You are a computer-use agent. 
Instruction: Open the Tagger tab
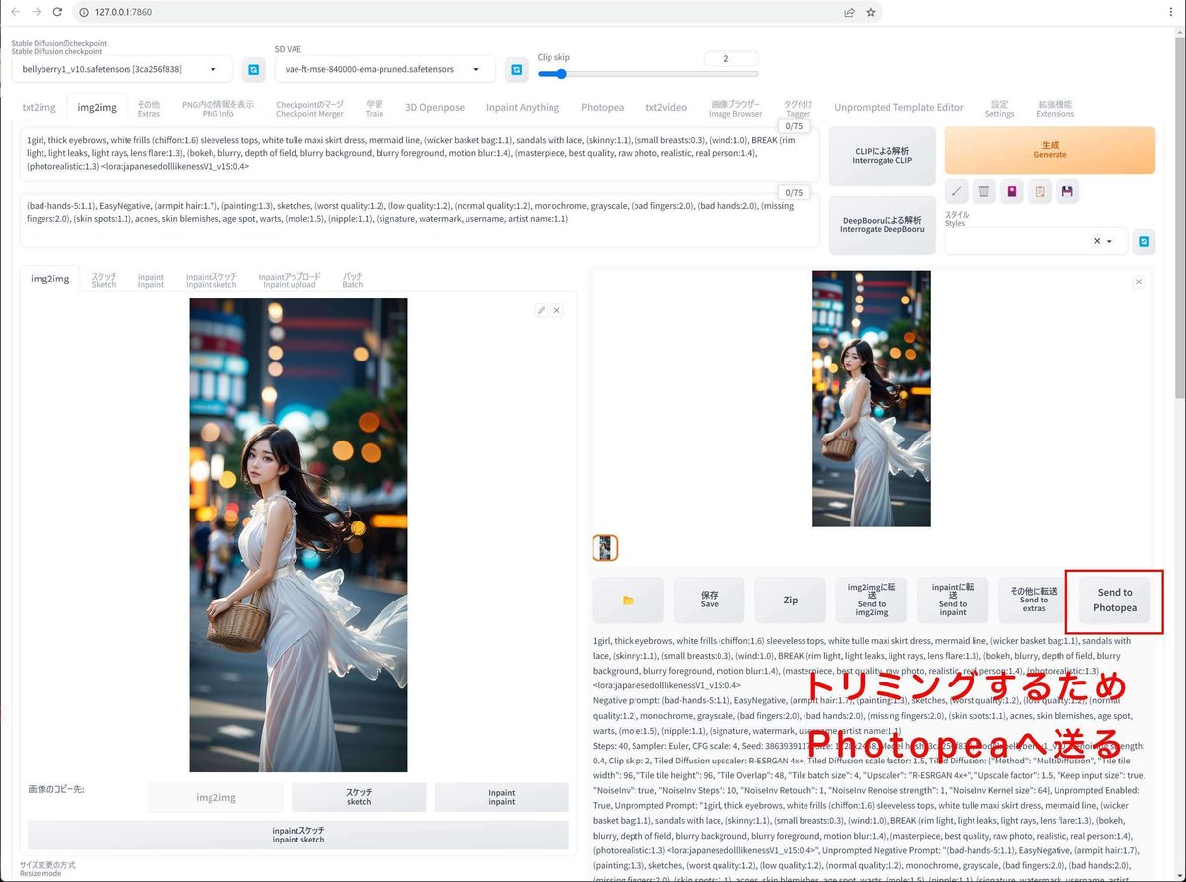pos(798,108)
